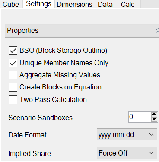Click the Scenario Sandboxes number field

tap(140, 117)
